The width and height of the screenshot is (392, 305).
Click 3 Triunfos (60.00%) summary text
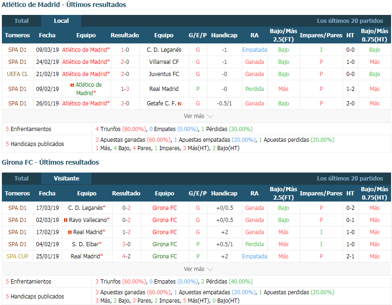tap(121, 282)
